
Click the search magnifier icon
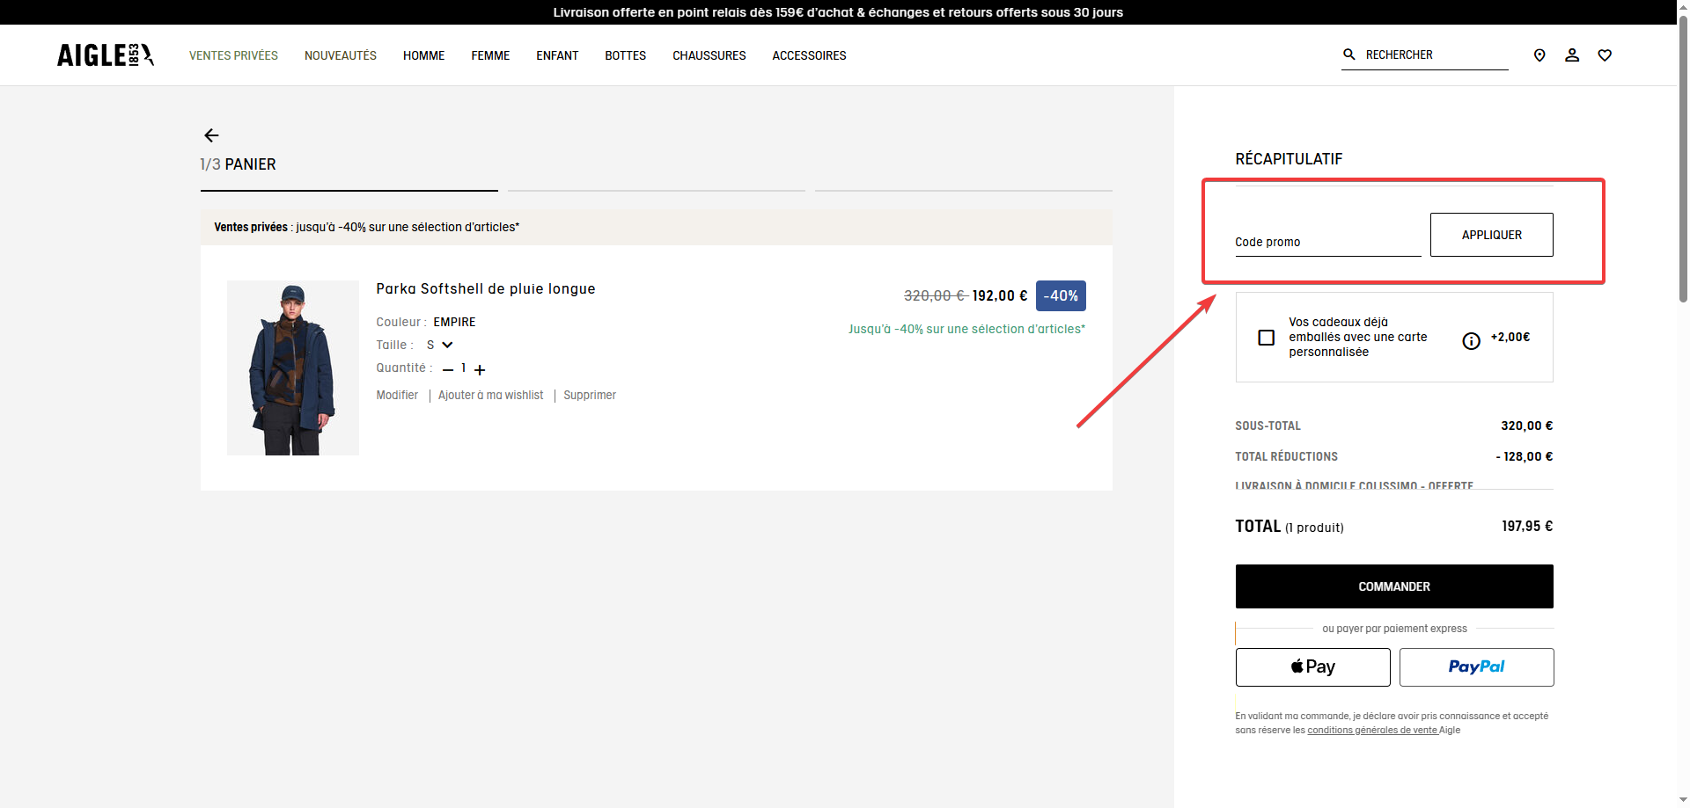[1348, 55]
